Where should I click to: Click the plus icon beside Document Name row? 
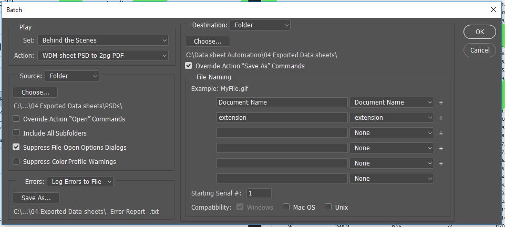[441, 102]
